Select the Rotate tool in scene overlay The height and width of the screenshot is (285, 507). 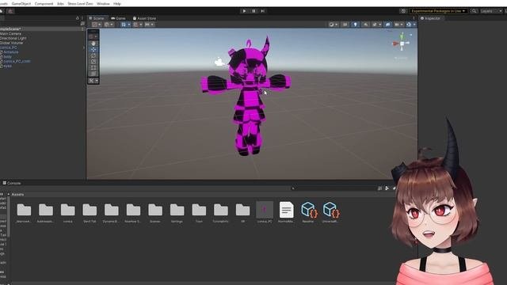pyautogui.click(x=93, y=55)
